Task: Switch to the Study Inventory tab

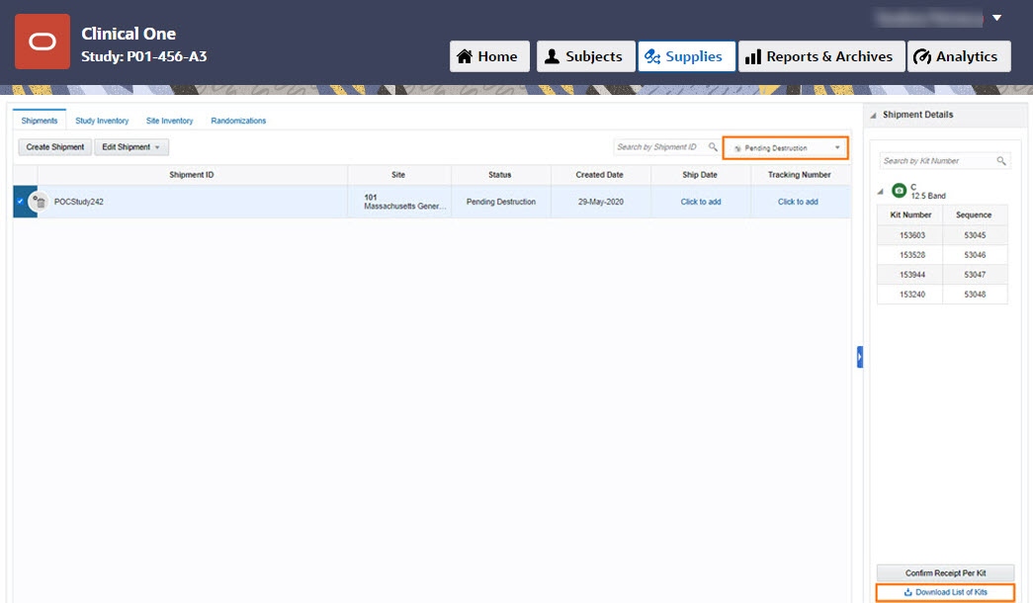Action: click(102, 121)
